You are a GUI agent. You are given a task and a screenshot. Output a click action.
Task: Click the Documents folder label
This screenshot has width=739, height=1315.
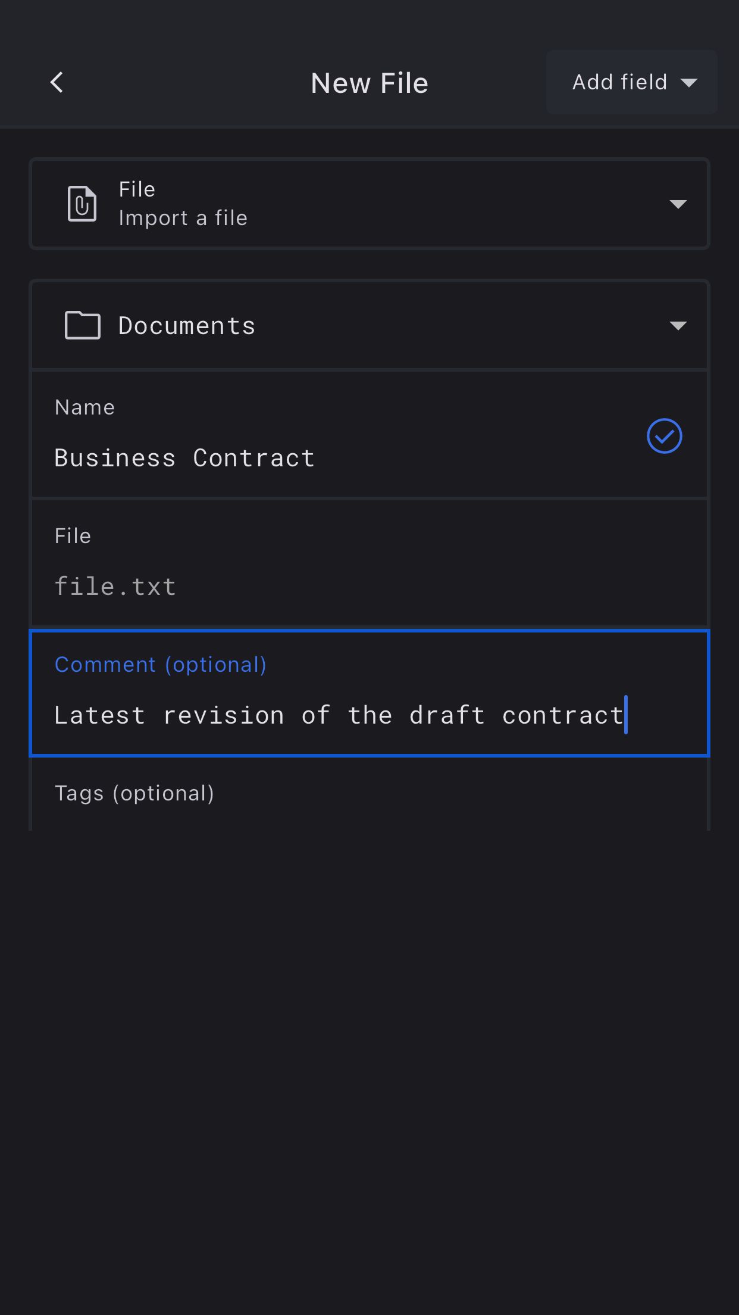(x=187, y=326)
